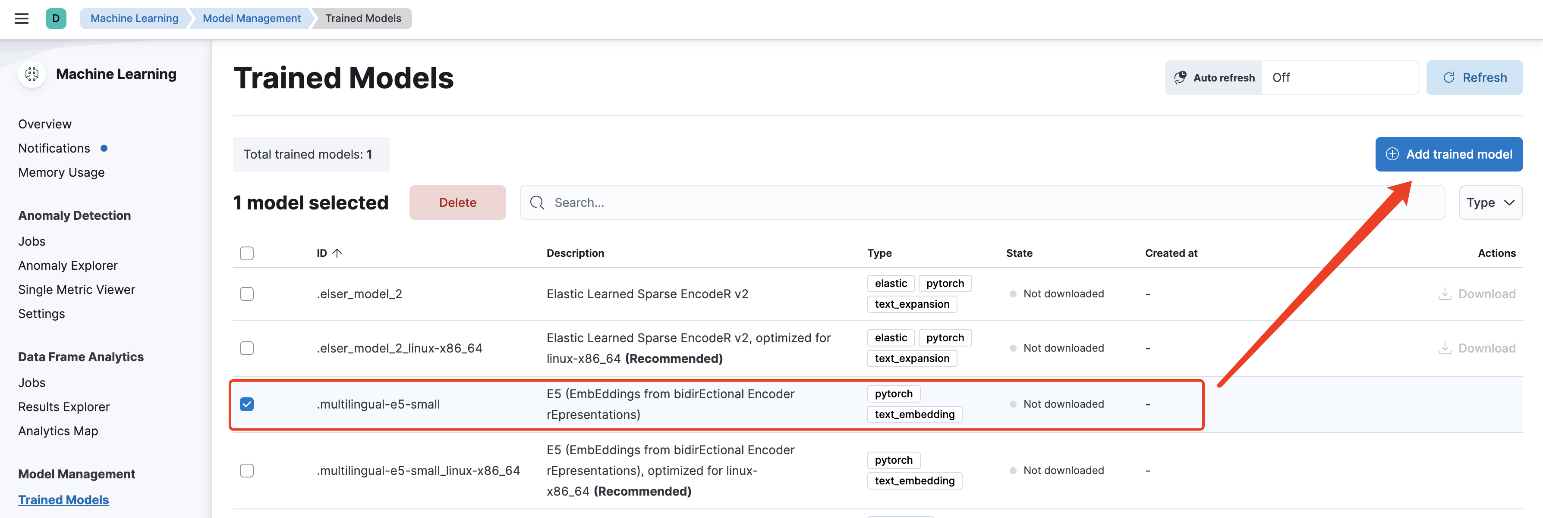Click download icon for .elser_model_2
The width and height of the screenshot is (1543, 518).
coord(1445,294)
